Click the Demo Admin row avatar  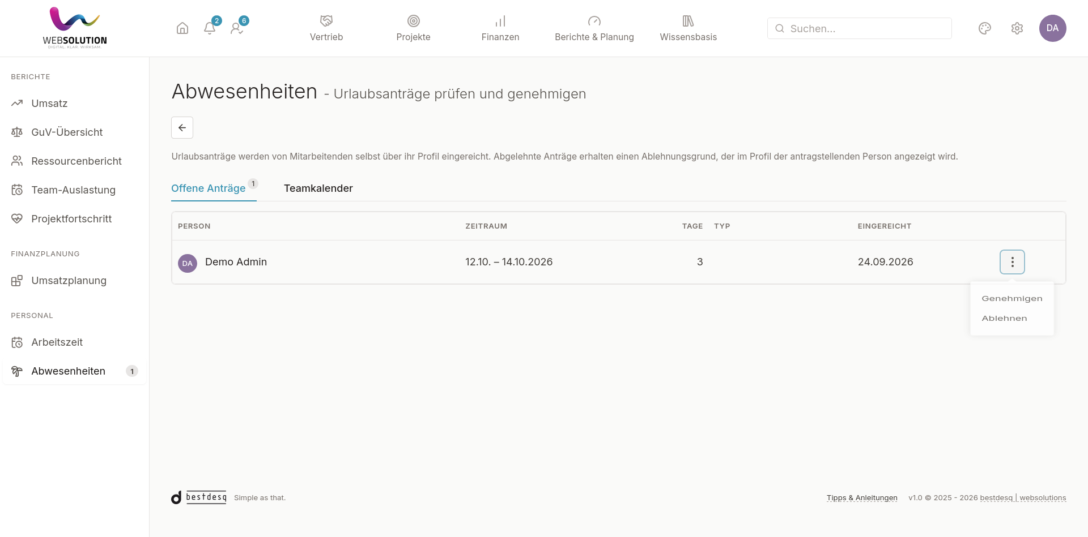(x=188, y=263)
